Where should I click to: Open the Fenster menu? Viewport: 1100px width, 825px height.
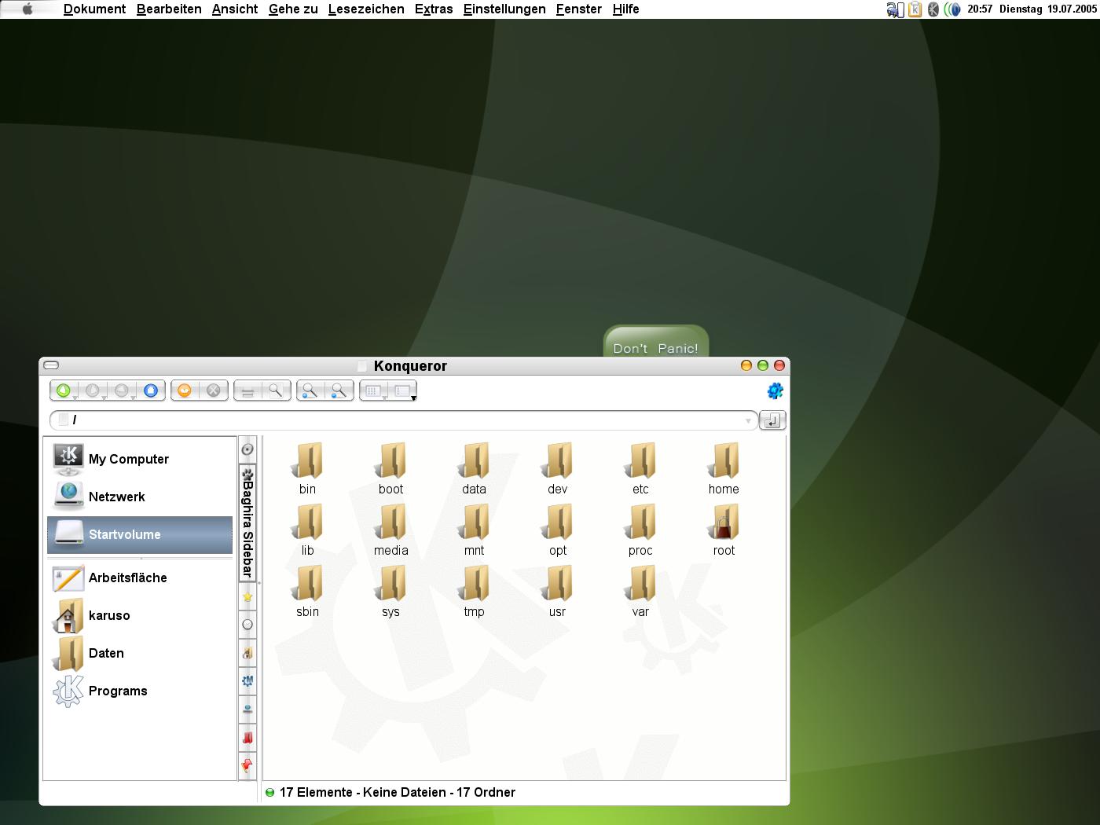click(579, 9)
